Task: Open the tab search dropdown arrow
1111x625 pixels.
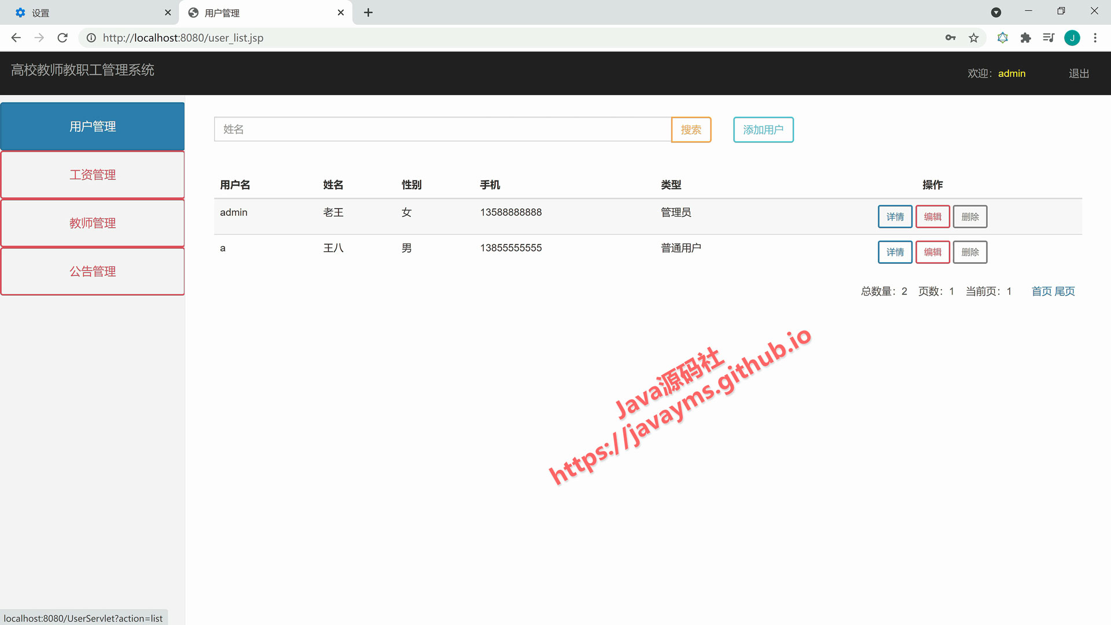Action: pyautogui.click(x=996, y=12)
